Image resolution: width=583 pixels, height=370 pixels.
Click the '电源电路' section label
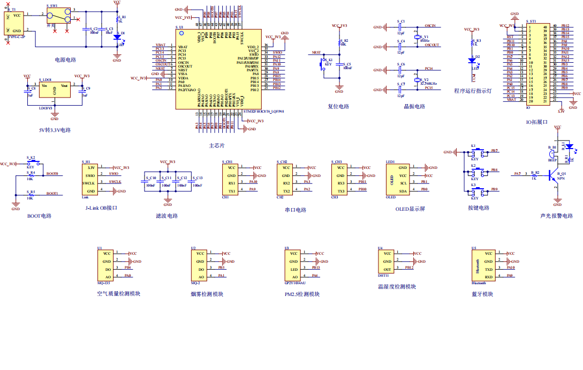(65, 60)
